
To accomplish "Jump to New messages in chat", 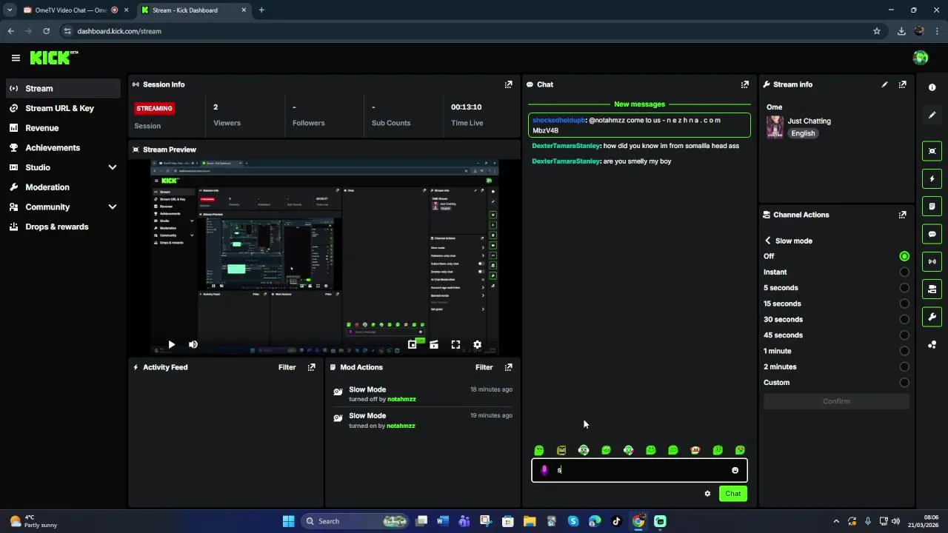I will 639,104.
